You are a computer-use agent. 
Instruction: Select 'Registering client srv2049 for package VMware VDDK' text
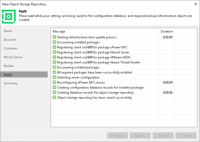[x=94, y=57]
